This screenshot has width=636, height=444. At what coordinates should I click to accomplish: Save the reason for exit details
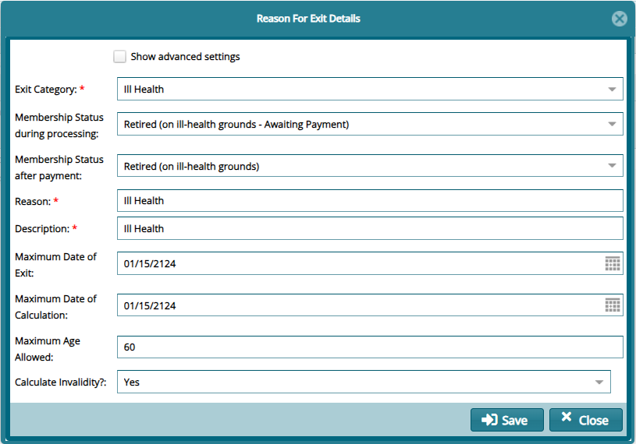(x=506, y=420)
